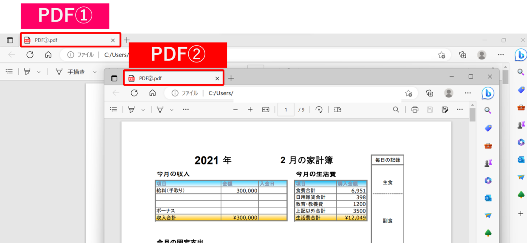Click the rotate icon in PDF② toolbar
This screenshot has width=527, height=243.
[319, 110]
